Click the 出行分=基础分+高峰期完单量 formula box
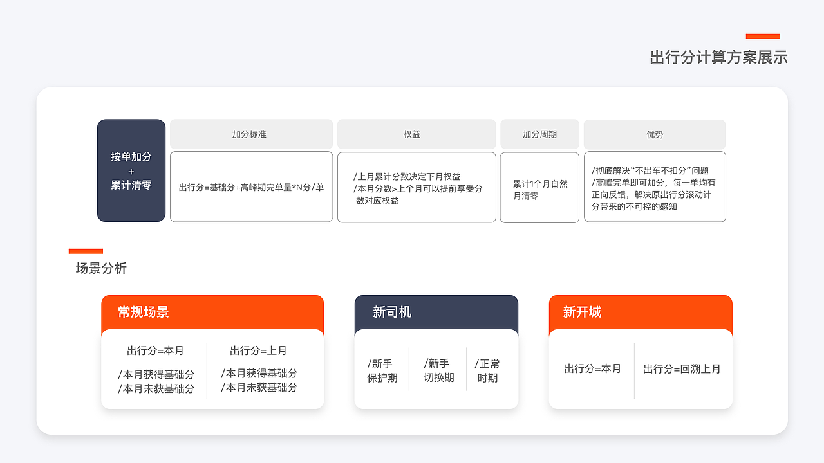This screenshot has height=463, width=824. tap(251, 187)
